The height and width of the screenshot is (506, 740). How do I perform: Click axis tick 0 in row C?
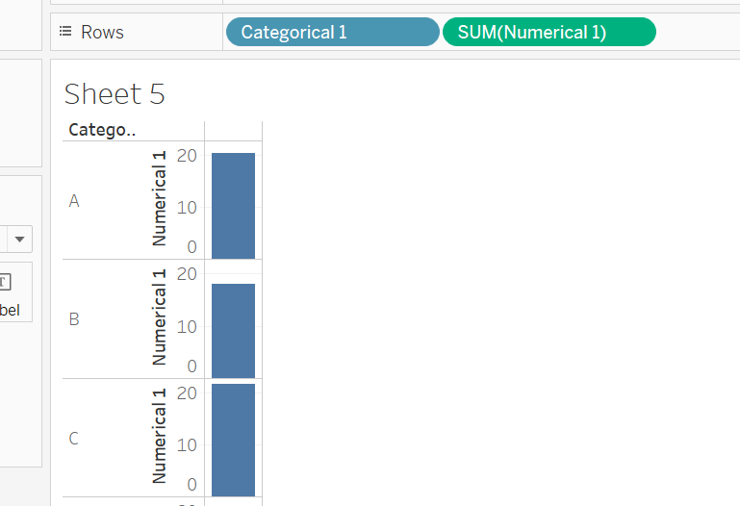click(x=191, y=485)
